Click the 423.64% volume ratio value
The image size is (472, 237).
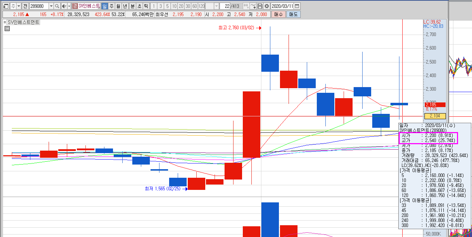click(102, 14)
